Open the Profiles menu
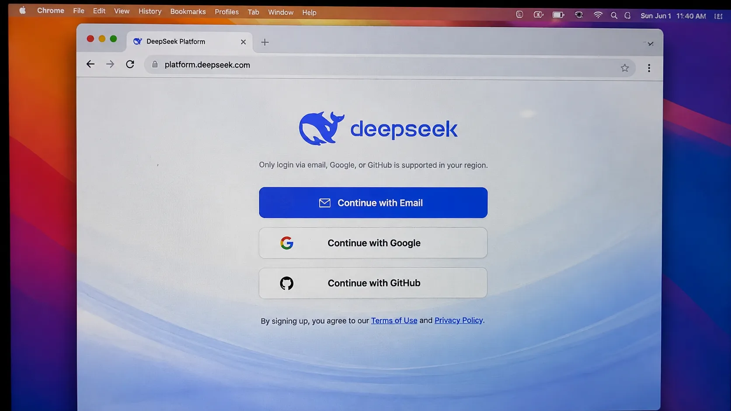Viewport: 731px width, 411px height. click(x=226, y=12)
